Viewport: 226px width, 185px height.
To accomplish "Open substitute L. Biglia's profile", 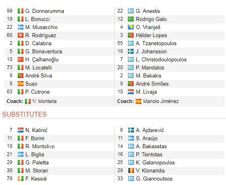I will click(x=35, y=155).
